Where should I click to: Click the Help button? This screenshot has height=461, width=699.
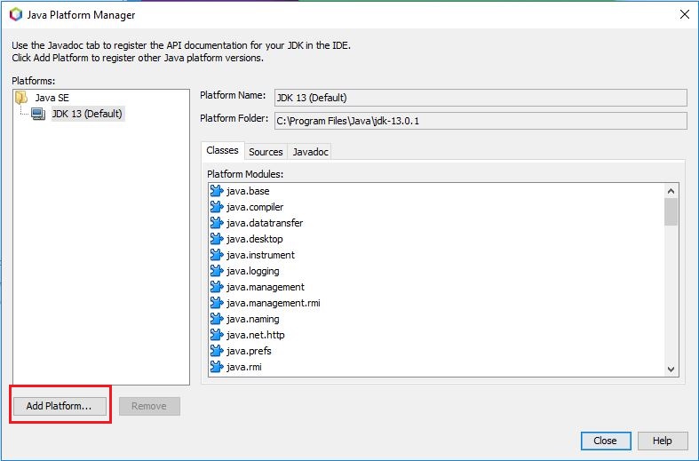(x=662, y=441)
